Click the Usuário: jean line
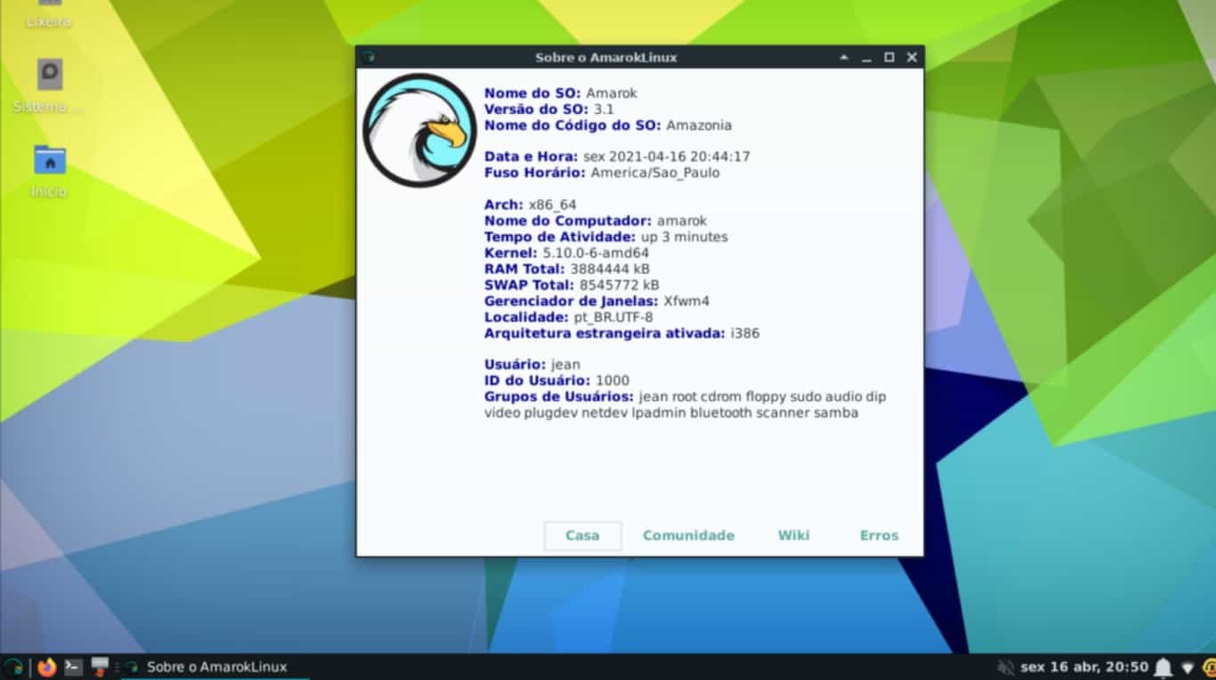Screen dimensions: 1216x680 [531, 364]
